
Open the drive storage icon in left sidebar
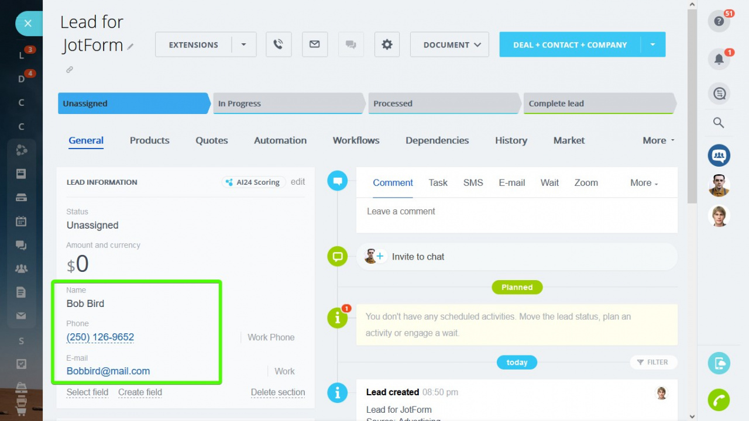pos(21,197)
